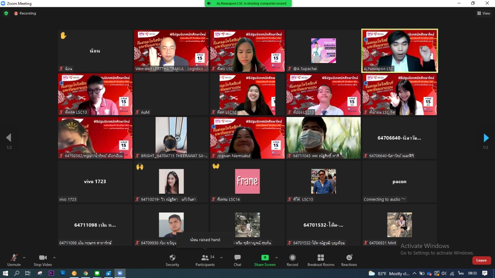Click the 'น้อน raised hand' notification

205,240
